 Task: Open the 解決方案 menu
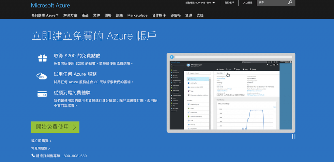click(70, 15)
